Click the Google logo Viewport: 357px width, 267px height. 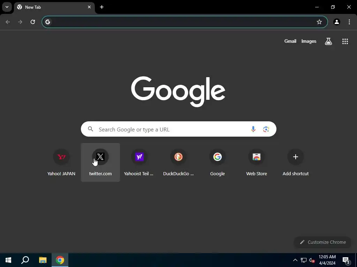178,91
